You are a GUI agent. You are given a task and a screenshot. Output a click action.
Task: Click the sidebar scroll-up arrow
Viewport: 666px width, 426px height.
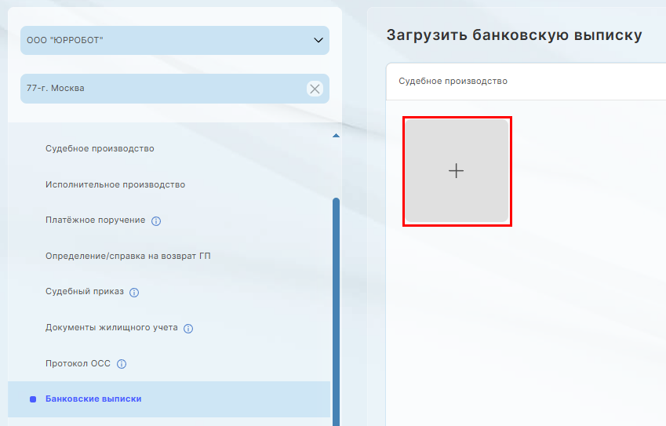[336, 137]
